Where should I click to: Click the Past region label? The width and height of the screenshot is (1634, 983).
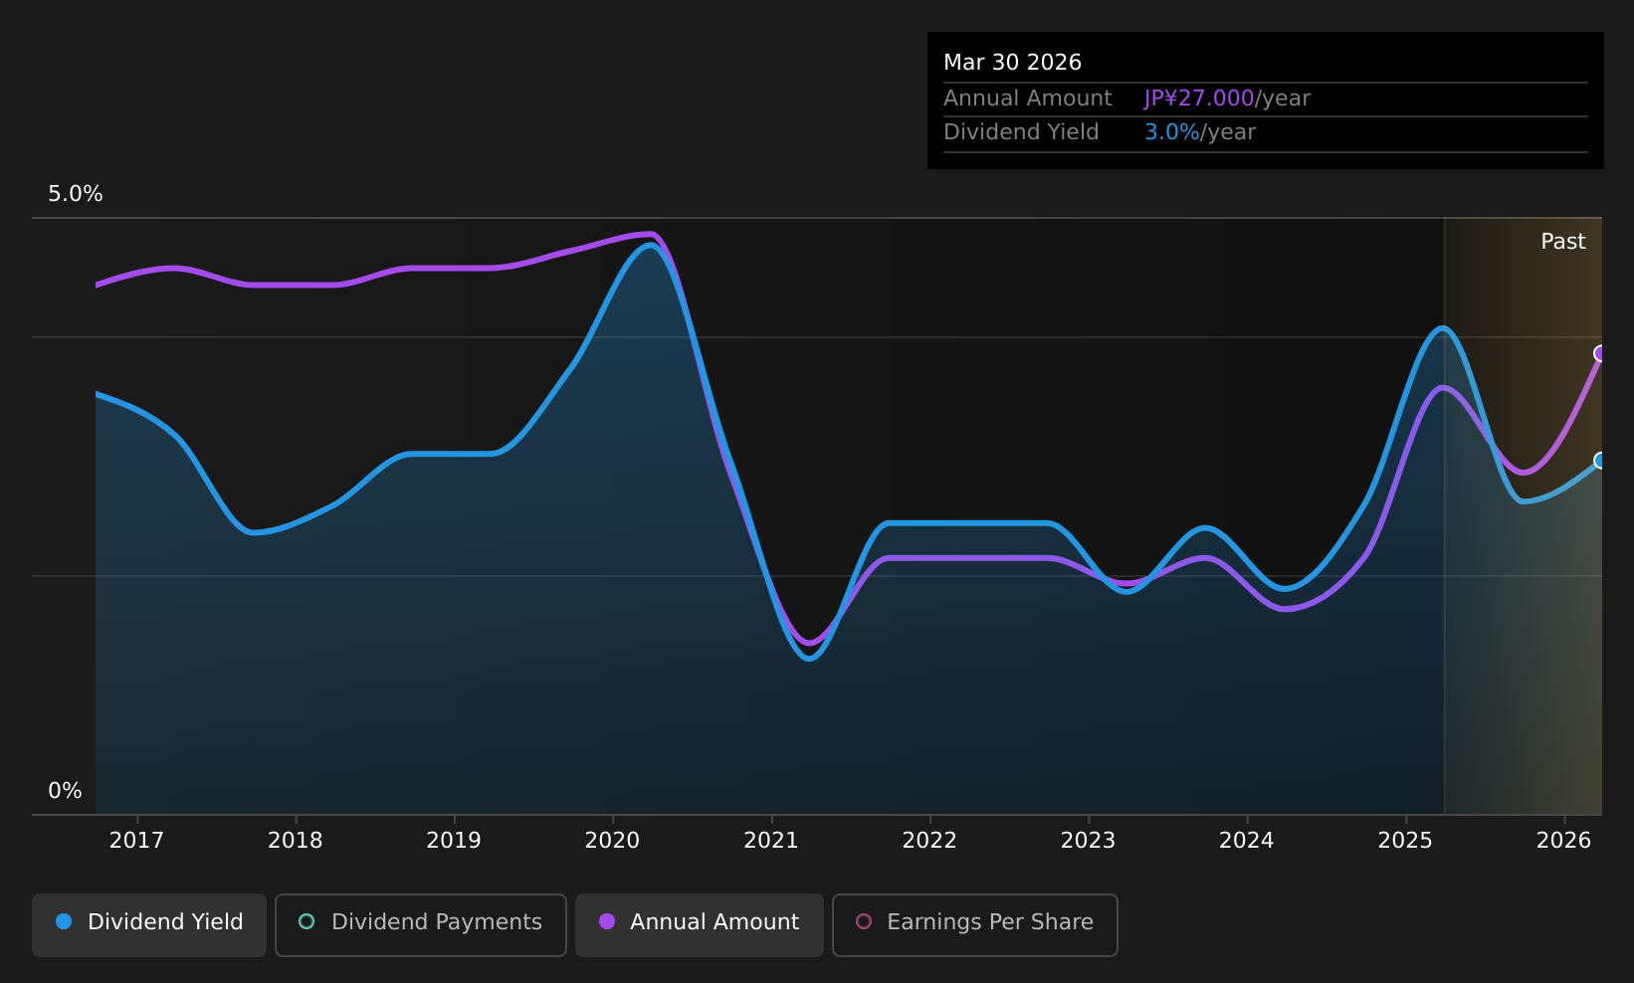[x=1563, y=242]
